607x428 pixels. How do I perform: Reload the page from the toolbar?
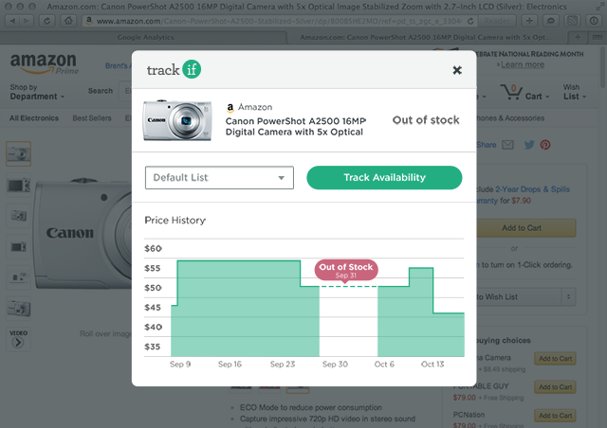46,21
